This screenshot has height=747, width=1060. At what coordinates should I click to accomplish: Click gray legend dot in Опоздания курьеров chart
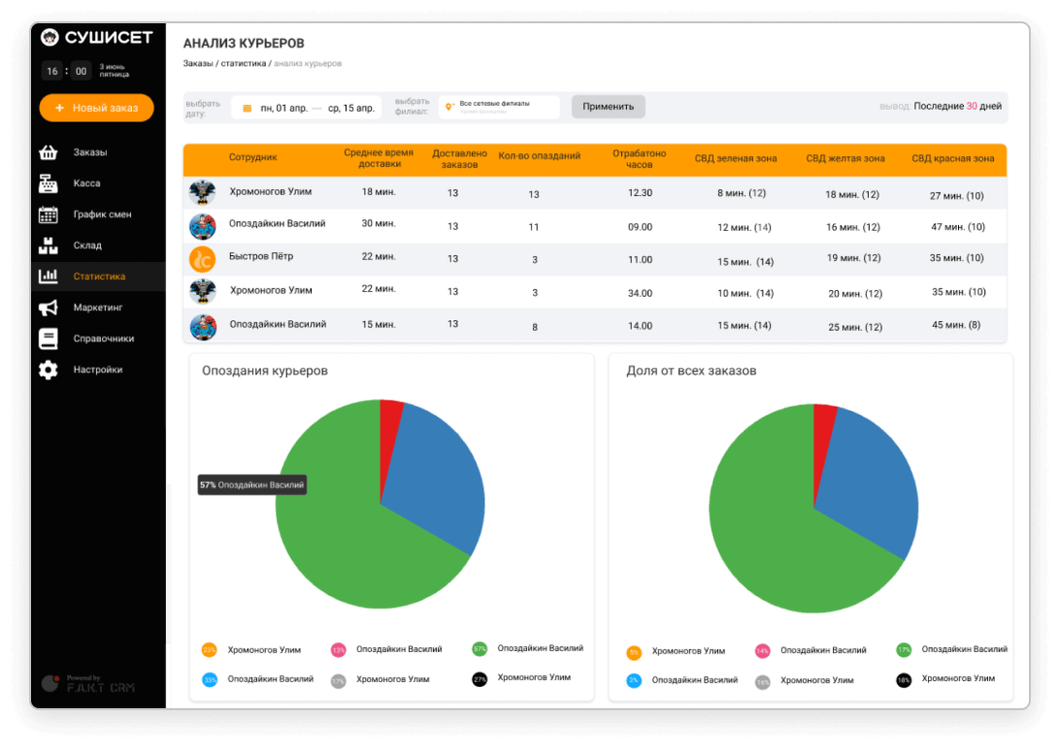(339, 681)
